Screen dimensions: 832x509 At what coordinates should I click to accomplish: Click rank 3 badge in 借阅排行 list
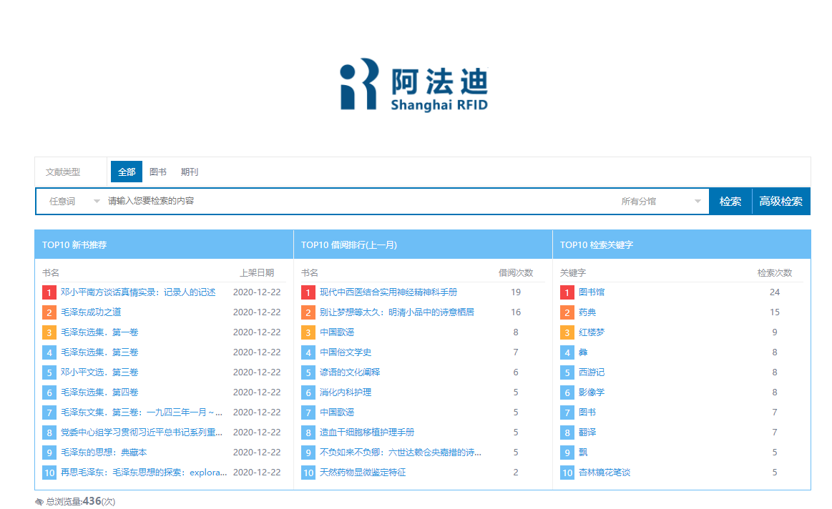coord(308,332)
